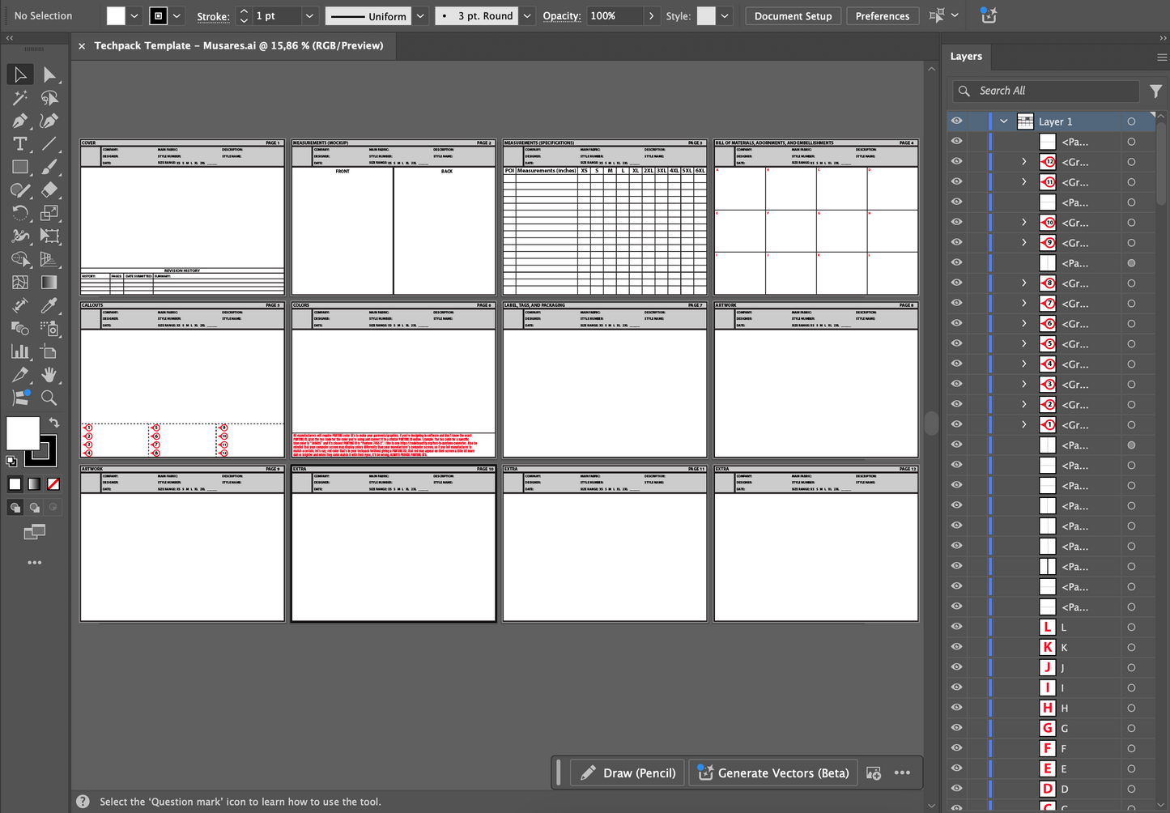The height and width of the screenshot is (813, 1170).
Task: Expand the group with the 12 thumbnail
Action: click(1023, 162)
